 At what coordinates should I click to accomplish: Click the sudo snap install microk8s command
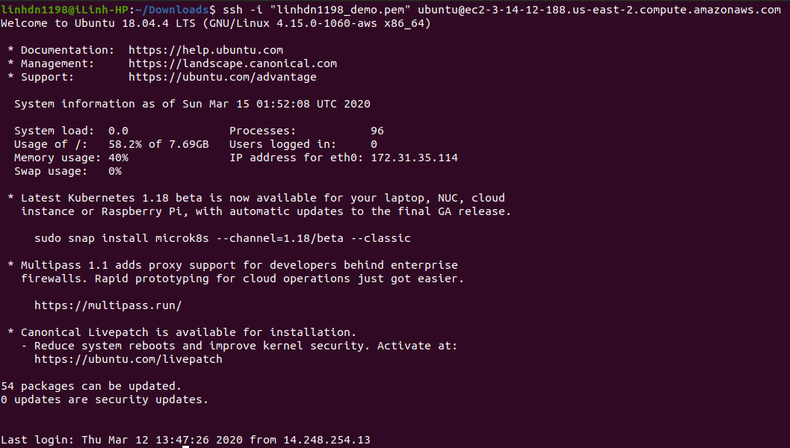tap(223, 238)
